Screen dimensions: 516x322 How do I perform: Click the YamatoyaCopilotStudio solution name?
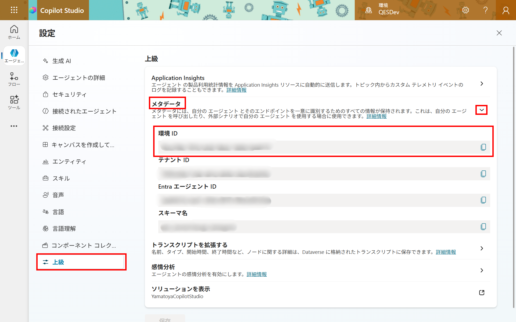[177, 297]
